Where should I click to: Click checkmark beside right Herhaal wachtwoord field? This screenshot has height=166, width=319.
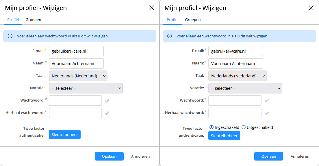267,113
